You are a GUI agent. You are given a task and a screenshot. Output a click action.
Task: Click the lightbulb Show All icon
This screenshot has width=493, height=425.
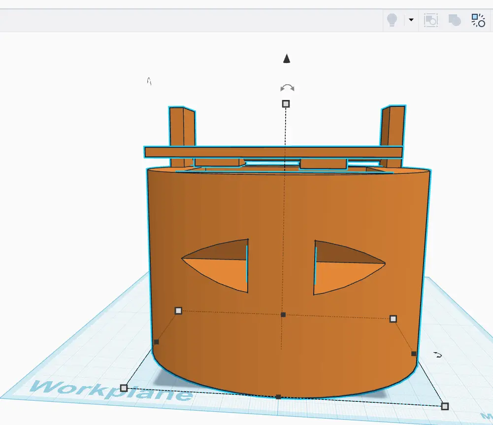pos(392,20)
